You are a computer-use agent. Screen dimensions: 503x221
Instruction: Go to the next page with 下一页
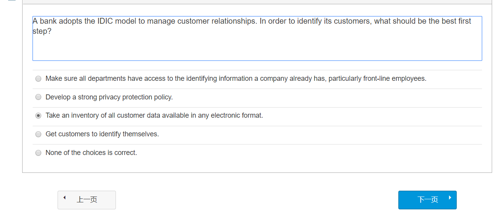(x=427, y=200)
